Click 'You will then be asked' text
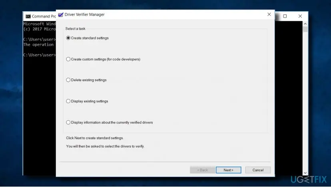This screenshot has height=187, width=331. (x=105, y=146)
